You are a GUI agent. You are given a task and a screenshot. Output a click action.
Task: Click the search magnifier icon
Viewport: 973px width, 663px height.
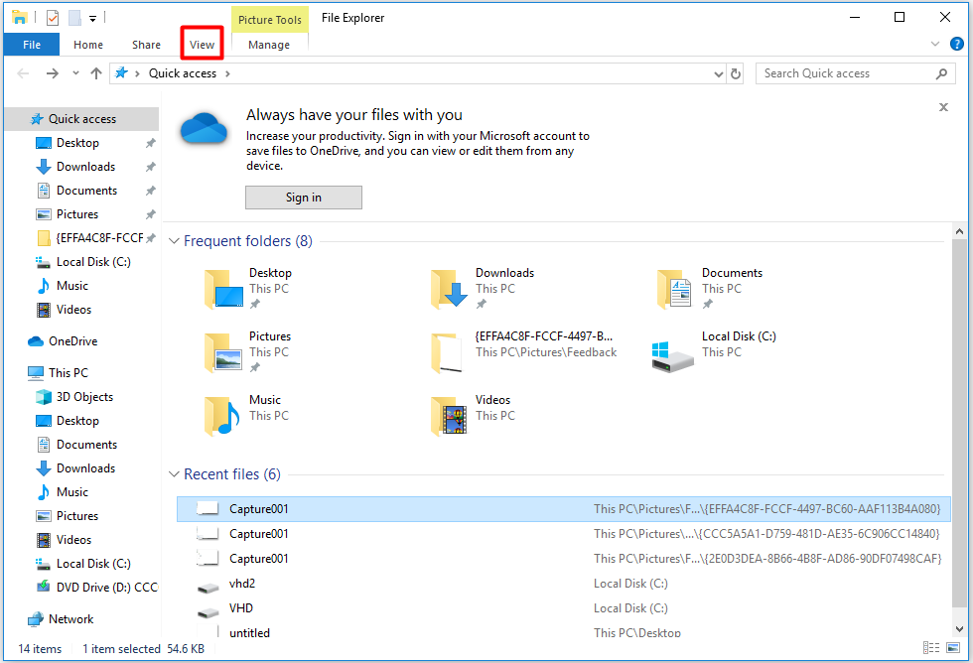941,72
